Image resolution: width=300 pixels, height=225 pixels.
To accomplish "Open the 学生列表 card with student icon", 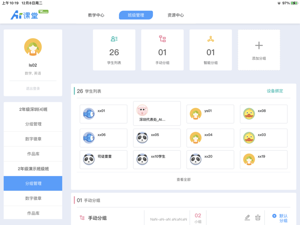I will pos(114,50).
